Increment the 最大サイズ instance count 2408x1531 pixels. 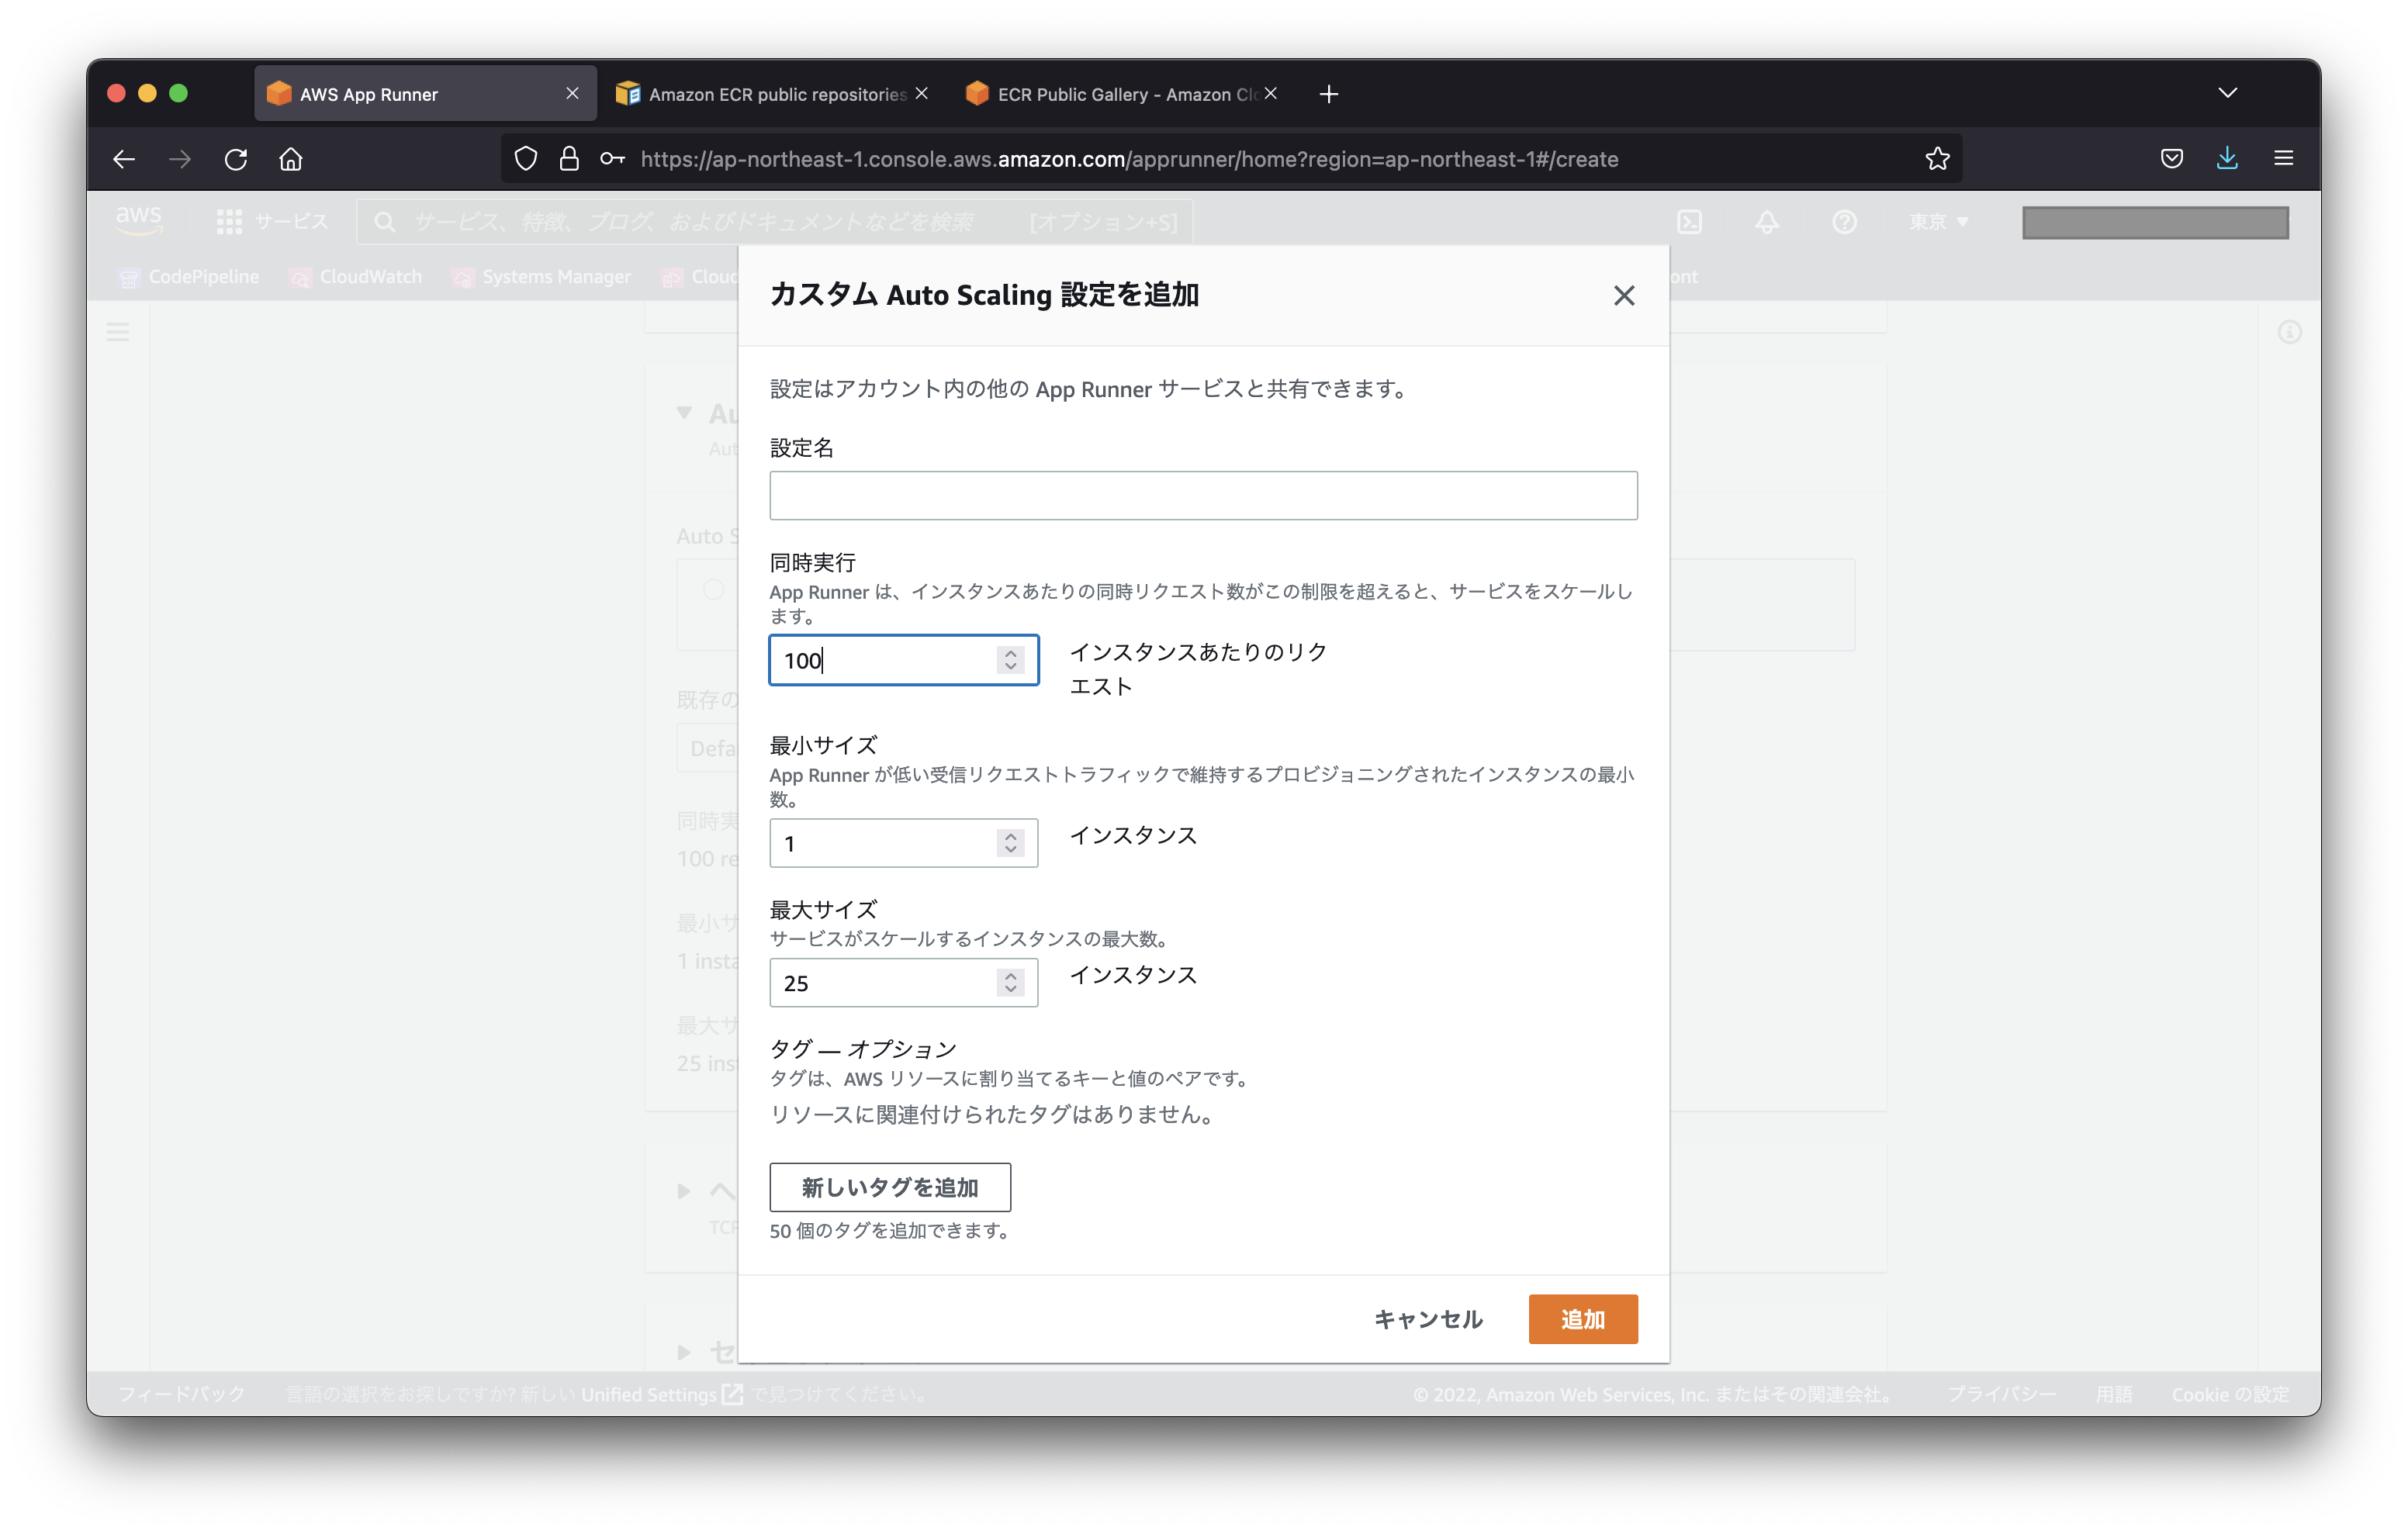[1010, 976]
